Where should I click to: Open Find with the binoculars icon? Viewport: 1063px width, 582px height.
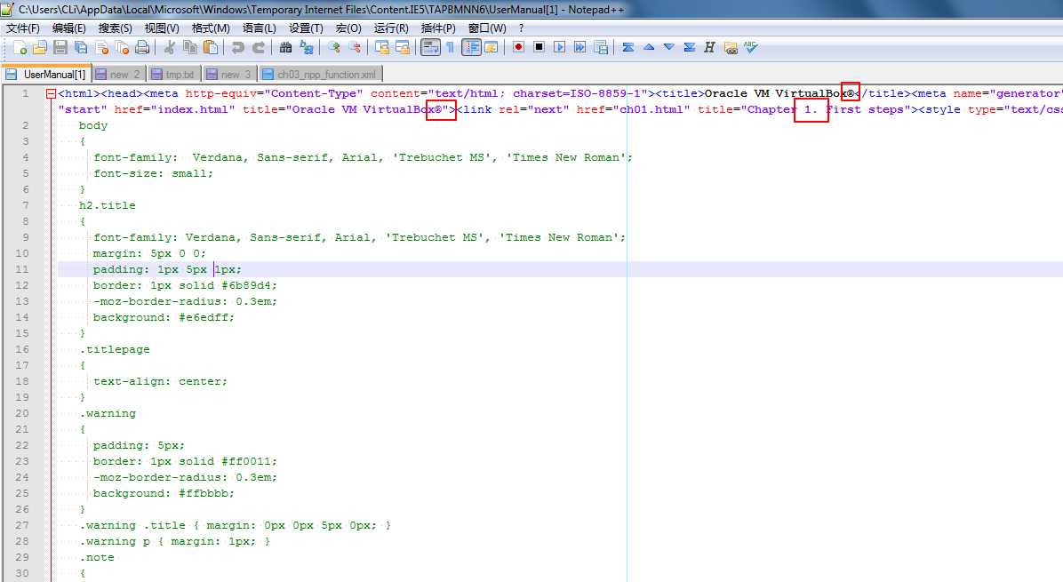285,47
